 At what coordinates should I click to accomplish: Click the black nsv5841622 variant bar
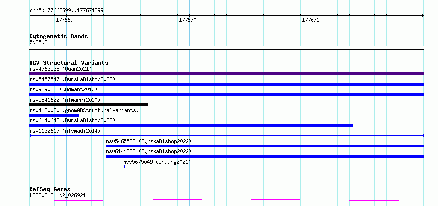pos(88,105)
